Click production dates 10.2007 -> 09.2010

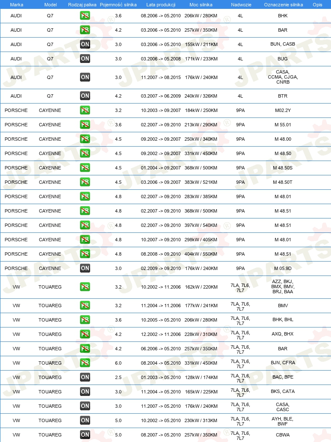(x=161, y=240)
